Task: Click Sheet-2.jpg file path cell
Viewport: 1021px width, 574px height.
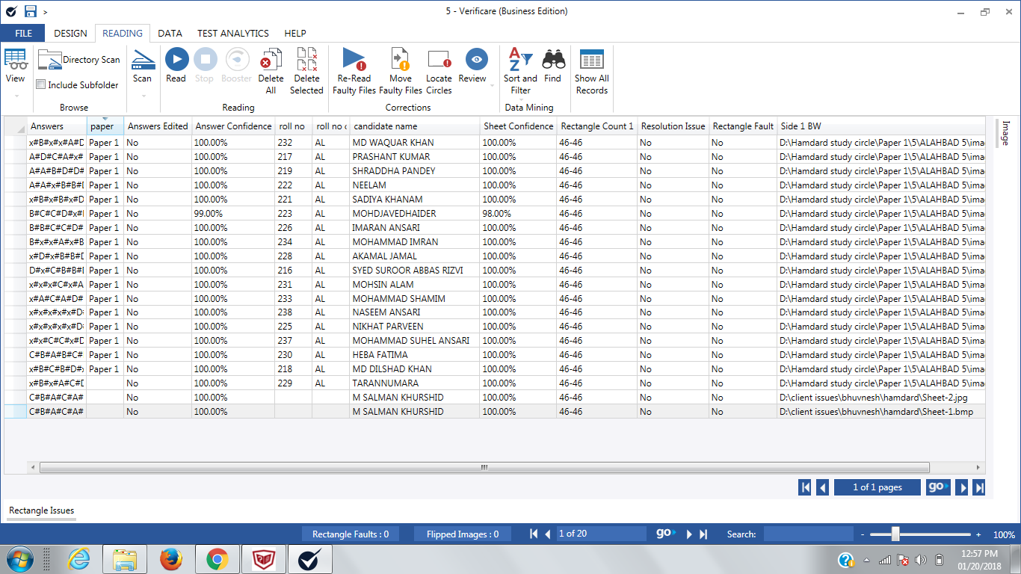Action: [x=880, y=397]
